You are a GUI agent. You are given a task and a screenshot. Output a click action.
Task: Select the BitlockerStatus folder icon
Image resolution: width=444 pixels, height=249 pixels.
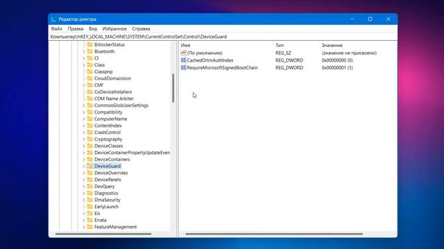[x=90, y=44]
